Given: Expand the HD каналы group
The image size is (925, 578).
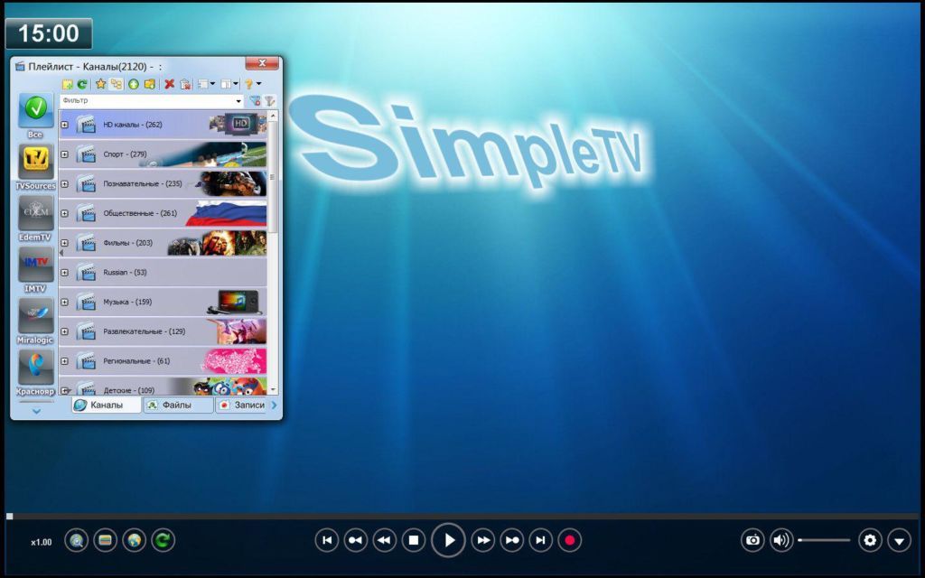Looking at the screenshot, I should point(65,125).
